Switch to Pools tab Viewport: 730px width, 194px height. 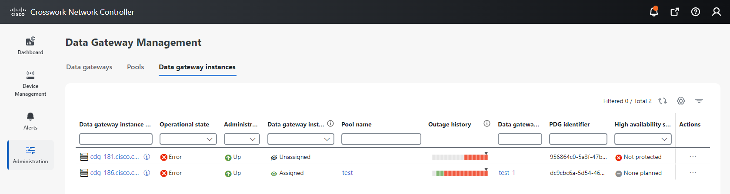(136, 67)
